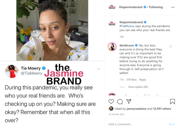Click the Post button for the comment

(x=172, y=124)
